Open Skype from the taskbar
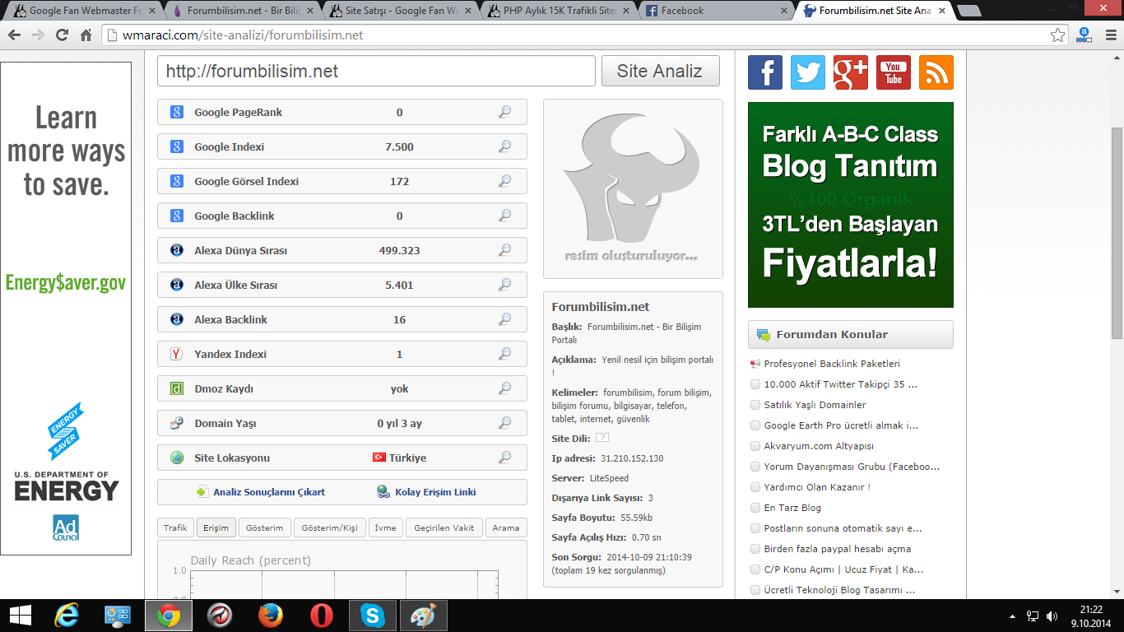The width and height of the screenshot is (1124, 632). click(373, 616)
